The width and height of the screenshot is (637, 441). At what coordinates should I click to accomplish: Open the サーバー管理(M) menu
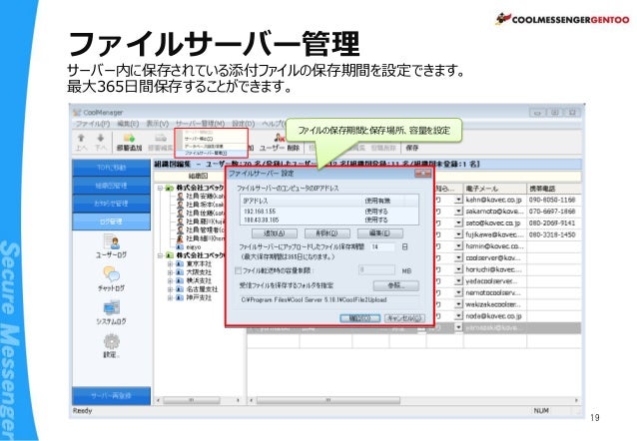point(200,124)
